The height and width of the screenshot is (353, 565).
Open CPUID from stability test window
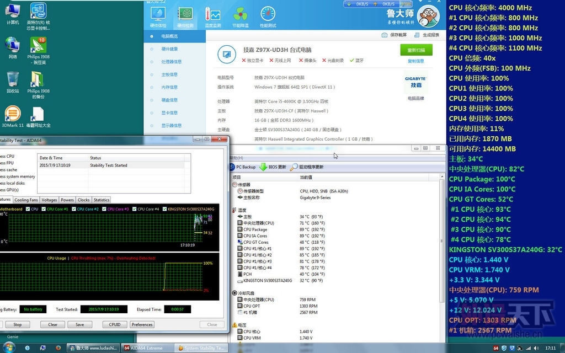coord(115,324)
